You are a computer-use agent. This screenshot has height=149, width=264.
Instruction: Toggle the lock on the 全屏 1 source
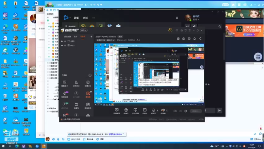click(65, 41)
